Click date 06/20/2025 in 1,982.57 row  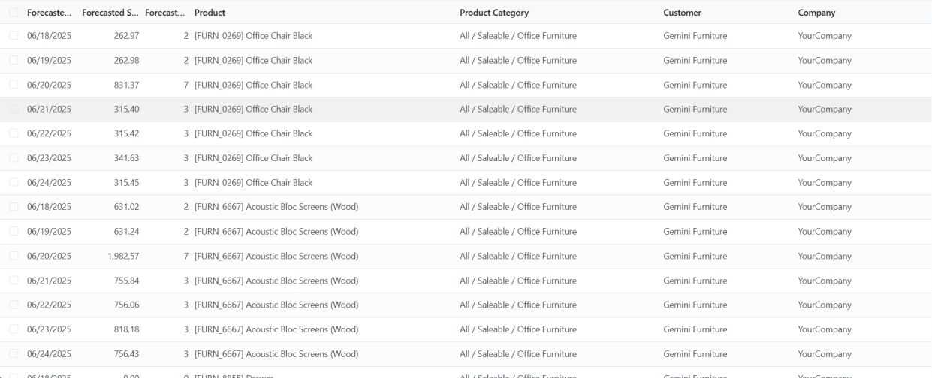[49, 256]
